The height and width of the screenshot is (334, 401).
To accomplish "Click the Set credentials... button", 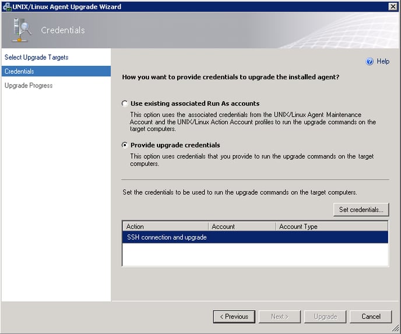I will 361,210.
